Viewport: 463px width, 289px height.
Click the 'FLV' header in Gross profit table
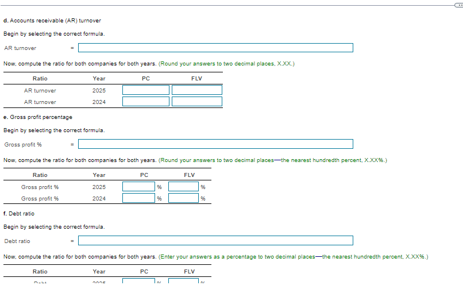click(189, 175)
